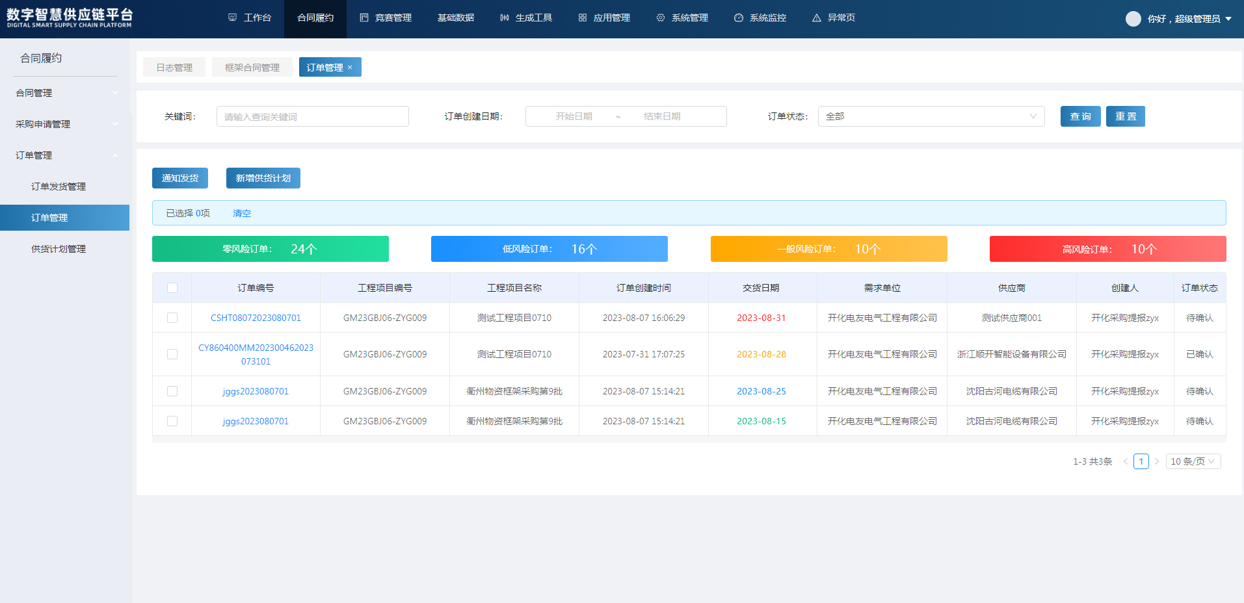Collapse the 订单管理 sidebar group
This screenshot has height=603, width=1244.
(x=65, y=155)
